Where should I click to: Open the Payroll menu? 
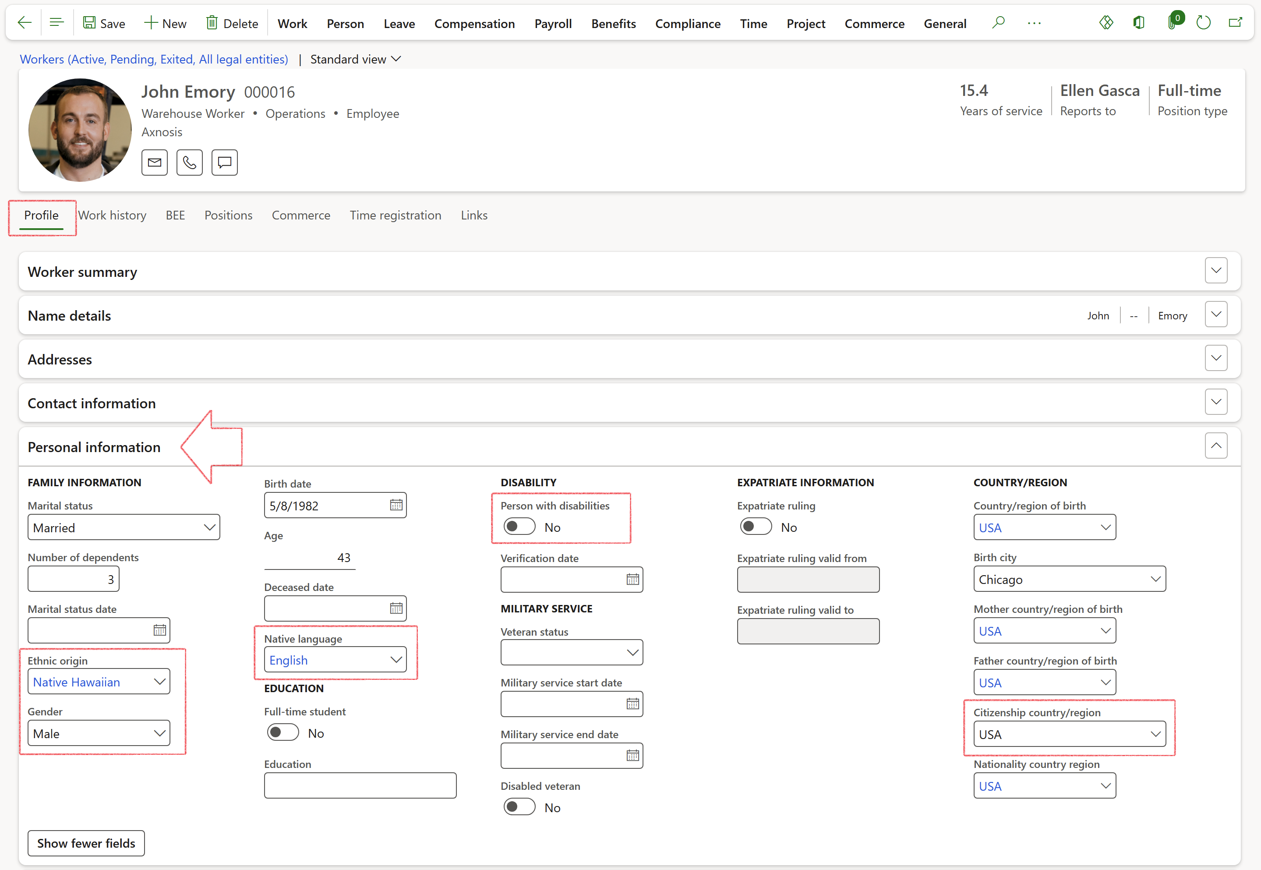click(x=553, y=24)
